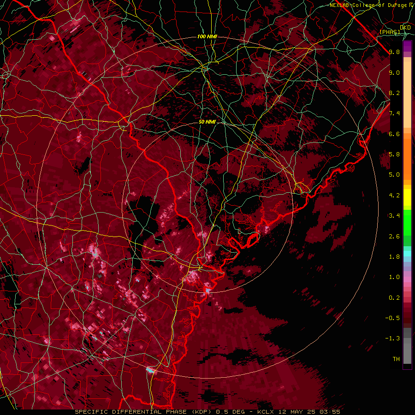
Task: Select the 5.8 value on the scale
Action: 394,154
